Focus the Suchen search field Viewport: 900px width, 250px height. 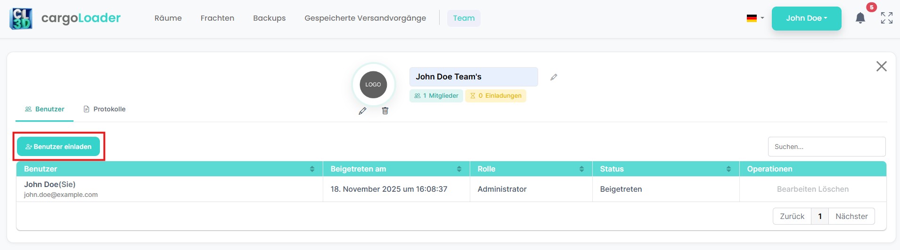(x=826, y=147)
